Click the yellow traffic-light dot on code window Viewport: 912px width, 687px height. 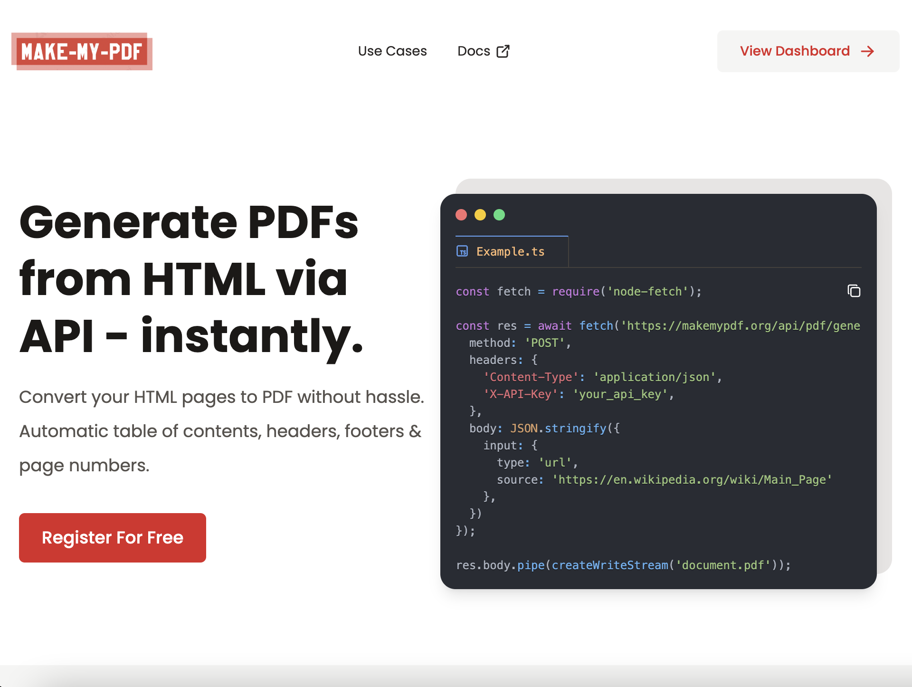click(480, 215)
